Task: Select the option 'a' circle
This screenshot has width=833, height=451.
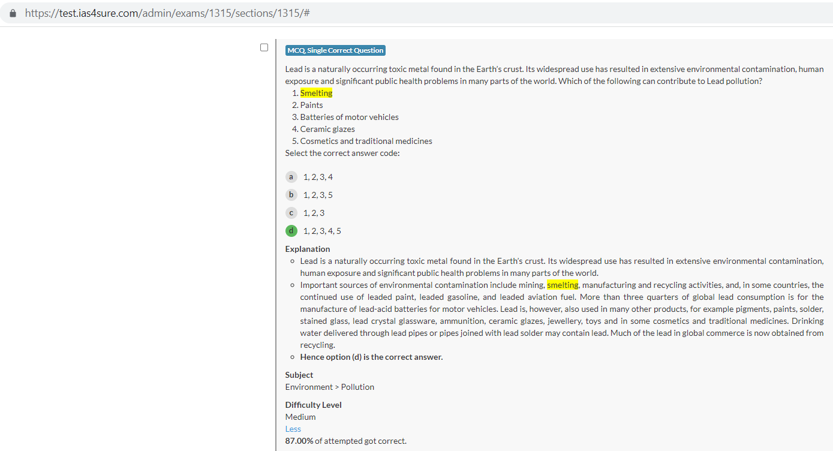Action: pyautogui.click(x=291, y=177)
